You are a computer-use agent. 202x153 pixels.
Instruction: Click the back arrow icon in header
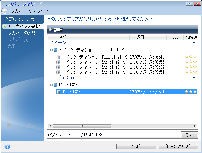pyautogui.click(x=5, y=11)
